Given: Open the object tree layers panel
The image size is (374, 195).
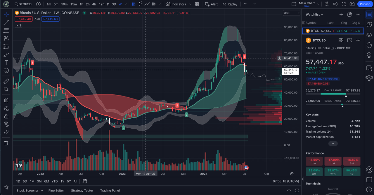Looking at the screenshot, I should click(369, 35).
